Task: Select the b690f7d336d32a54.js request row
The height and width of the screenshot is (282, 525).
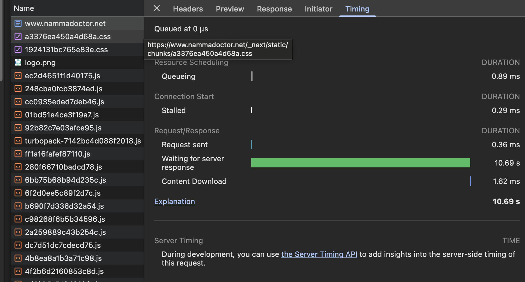Action: pos(64,206)
